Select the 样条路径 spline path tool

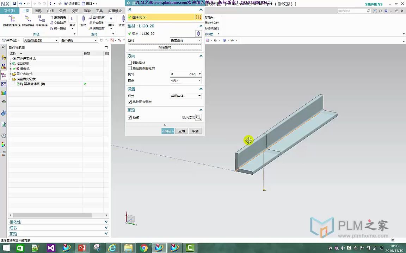pos(28,21)
